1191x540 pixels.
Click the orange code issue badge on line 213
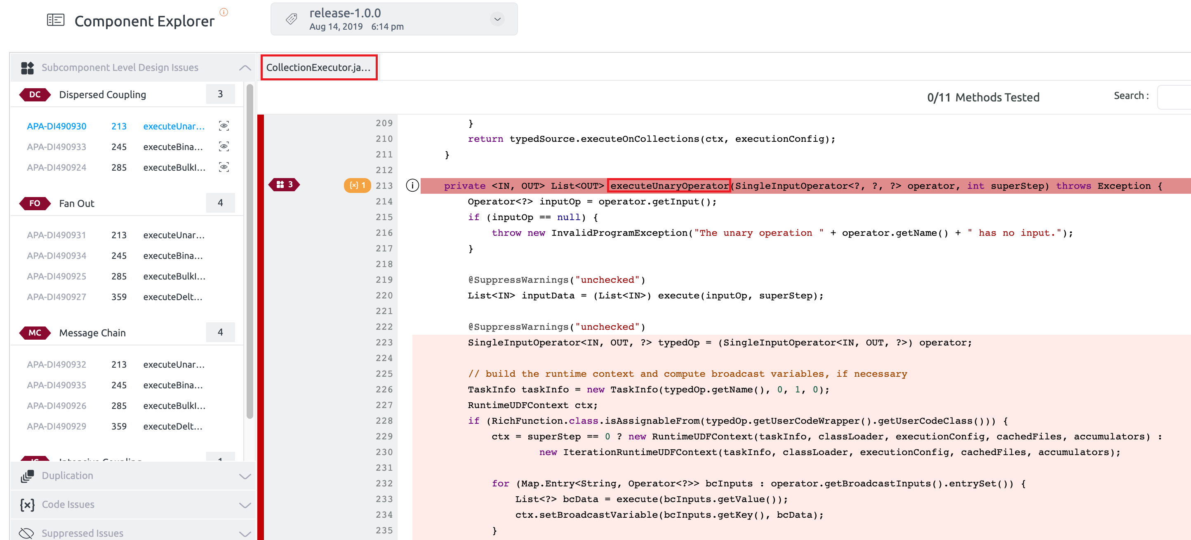[358, 185]
